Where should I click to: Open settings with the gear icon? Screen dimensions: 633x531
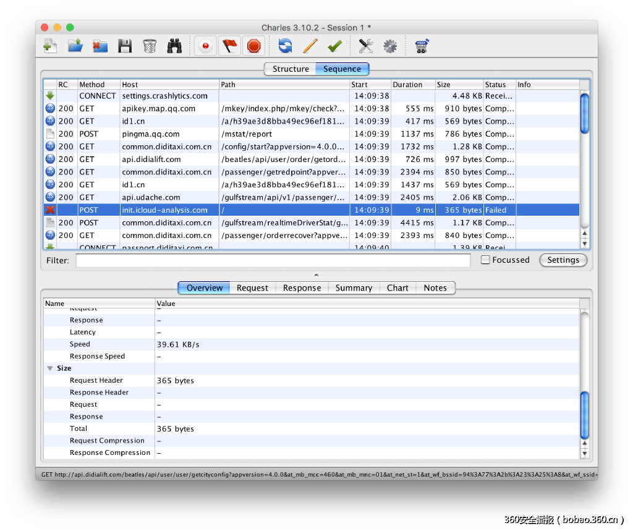point(390,46)
